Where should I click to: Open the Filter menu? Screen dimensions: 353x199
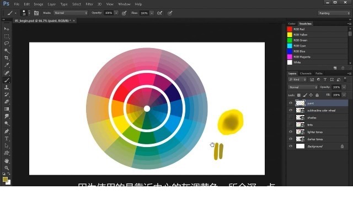(x=89, y=4)
